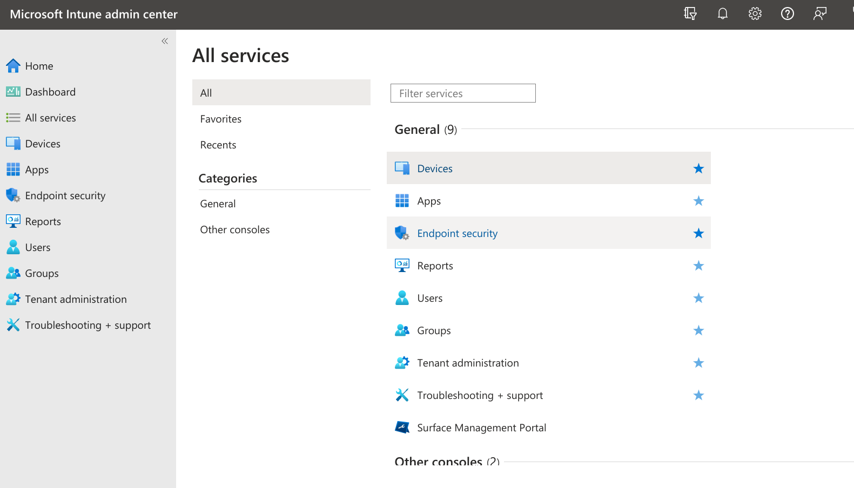Go to Dashboard label in the sidebar
This screenshot has height=488, width=854.
[x=50, y=92]
